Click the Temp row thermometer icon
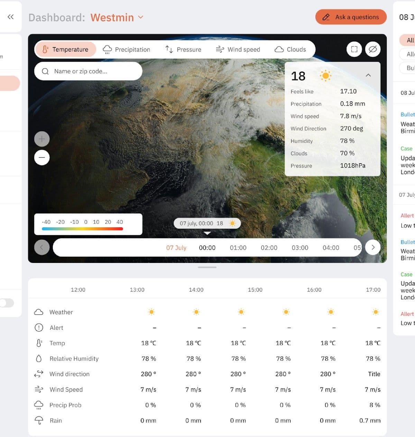The width and height of the screenshot is (415, 437). pos(39,343)
